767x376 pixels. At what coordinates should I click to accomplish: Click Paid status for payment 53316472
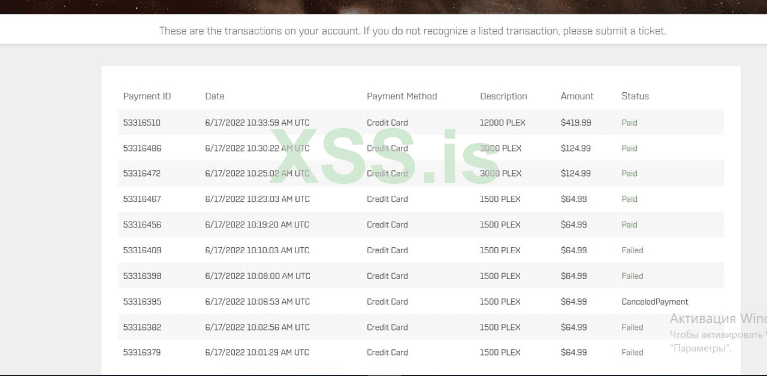point(629,174)
